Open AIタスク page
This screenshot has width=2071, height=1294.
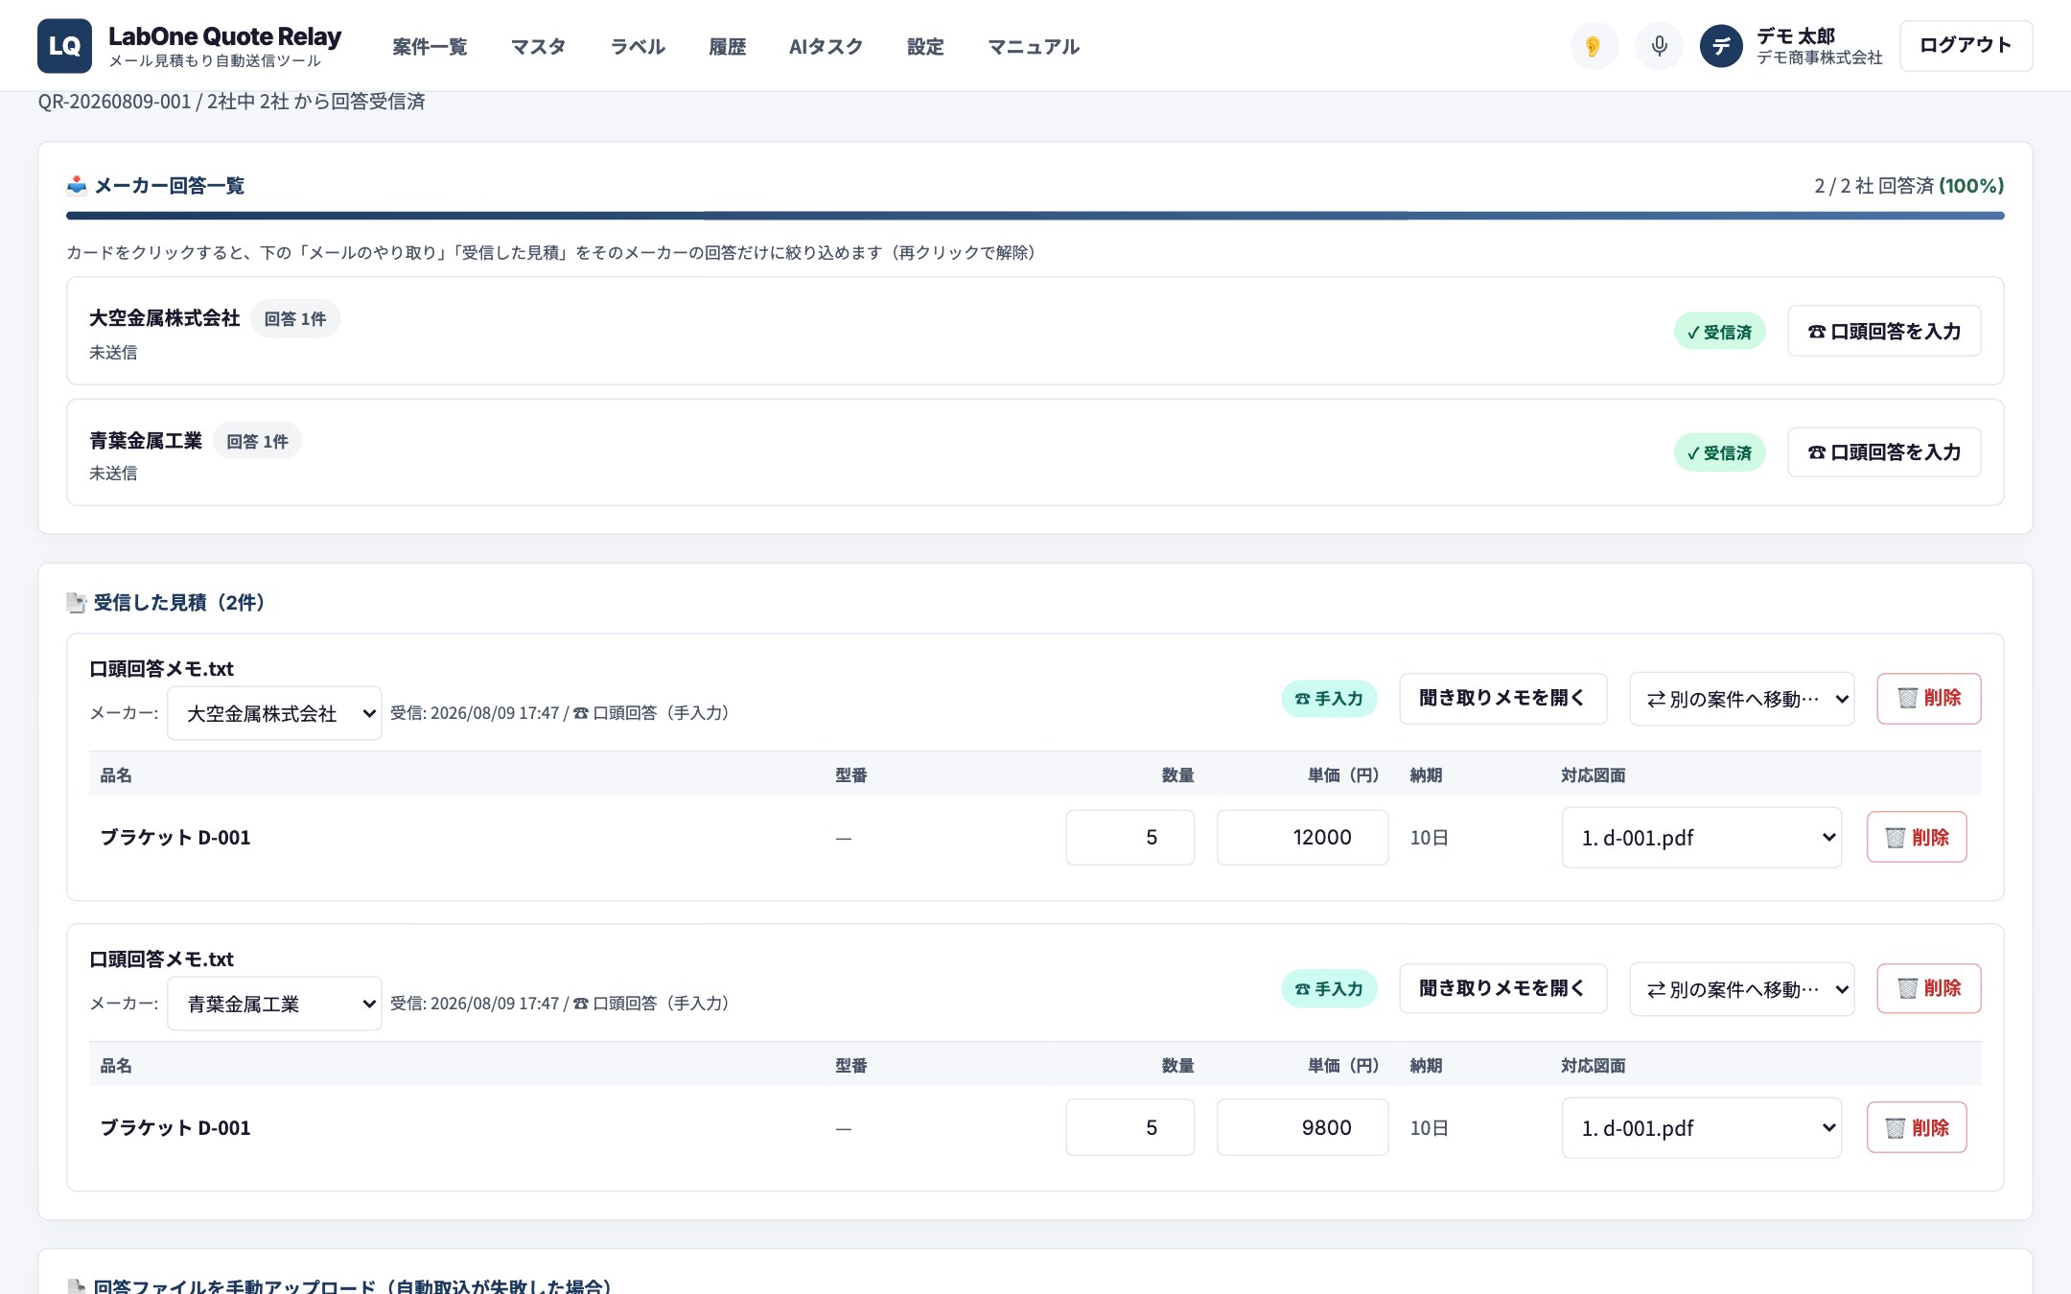click(826, 46)
